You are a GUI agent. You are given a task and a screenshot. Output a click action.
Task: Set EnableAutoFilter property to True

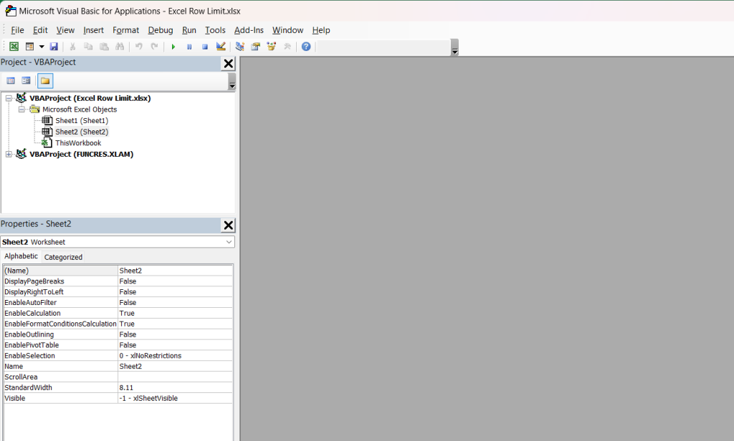click(x=175, y=302)
